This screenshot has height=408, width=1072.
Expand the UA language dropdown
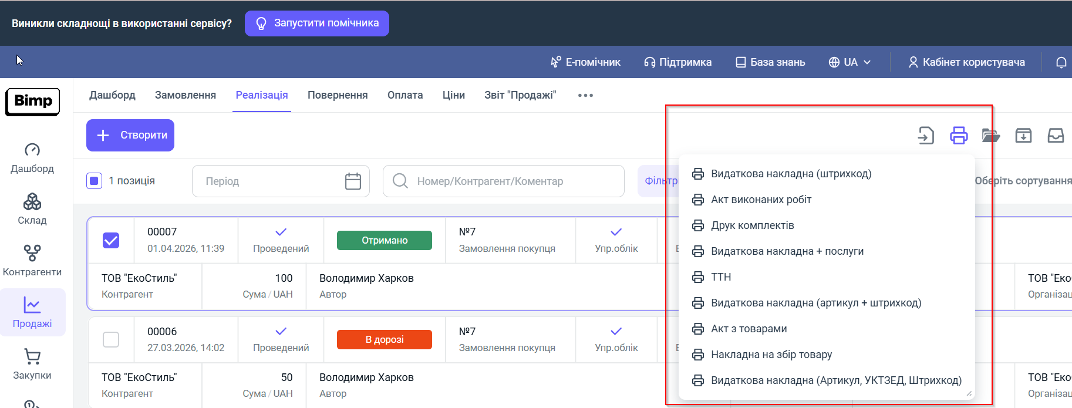[849, 62]
